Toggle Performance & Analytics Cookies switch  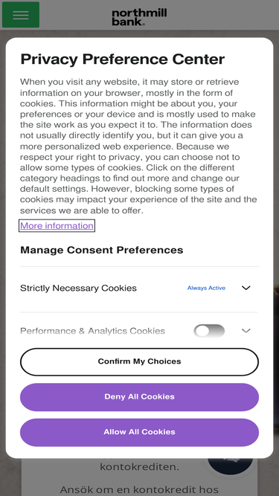[x=209, y=331]
